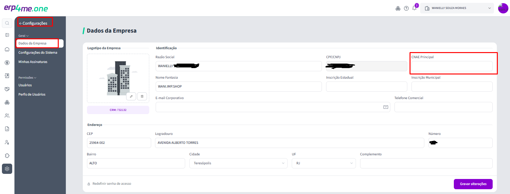Go to Minhas Assinaturas
This screenshot has height=194, width=510.
click(33, 62)
